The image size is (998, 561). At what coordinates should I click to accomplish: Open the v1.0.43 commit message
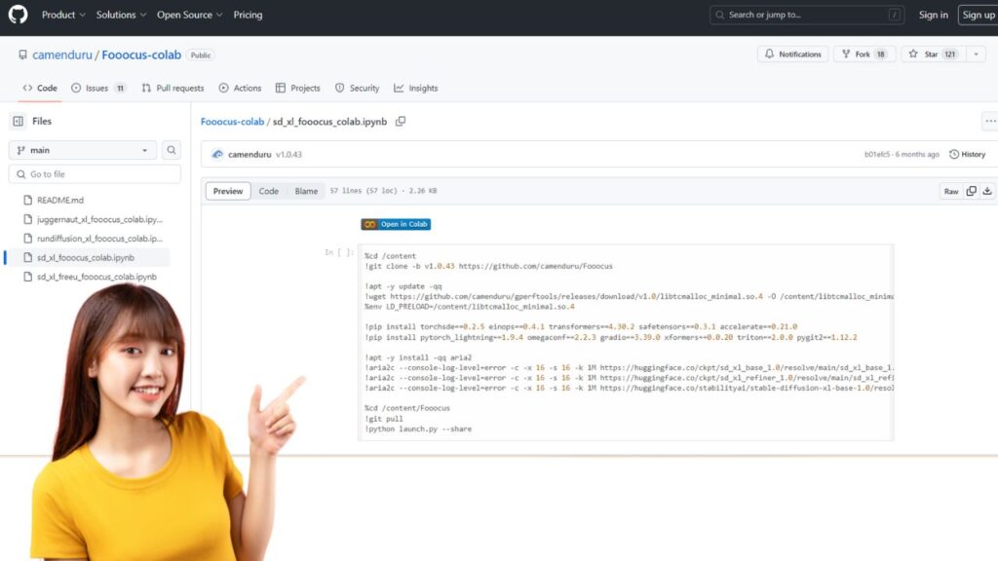pyautogui.click(x=288, y=155)
